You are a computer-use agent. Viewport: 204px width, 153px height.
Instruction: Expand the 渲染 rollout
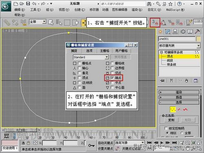179,92
